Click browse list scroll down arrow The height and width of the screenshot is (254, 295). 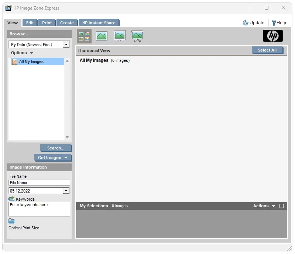point(67,137)
